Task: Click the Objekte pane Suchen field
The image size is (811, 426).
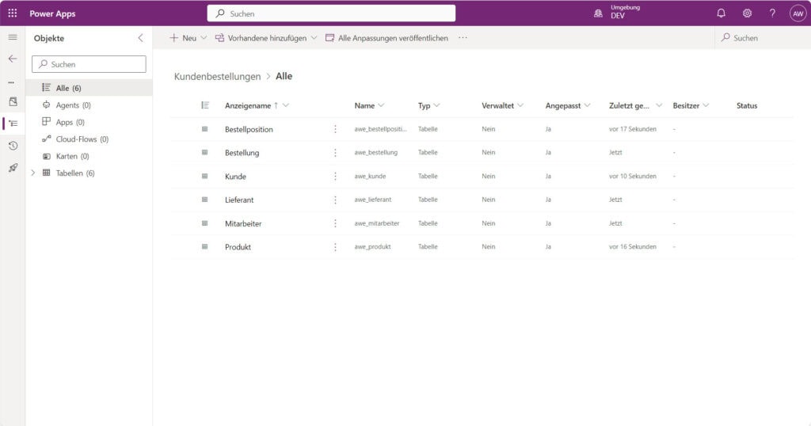Action: pos(89,64)
